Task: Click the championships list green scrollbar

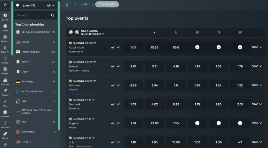Action: pos(59,66)
